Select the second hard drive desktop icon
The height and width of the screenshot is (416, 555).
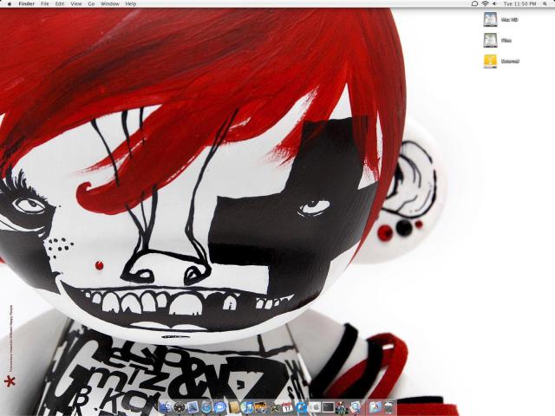tap(490, 40)
